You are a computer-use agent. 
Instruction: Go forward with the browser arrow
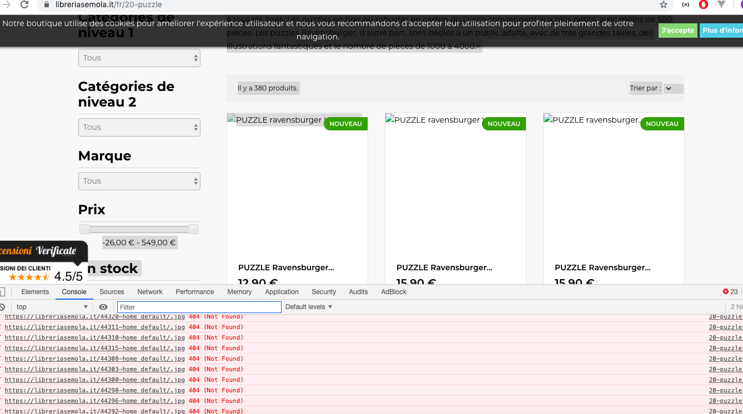(7, 4)
